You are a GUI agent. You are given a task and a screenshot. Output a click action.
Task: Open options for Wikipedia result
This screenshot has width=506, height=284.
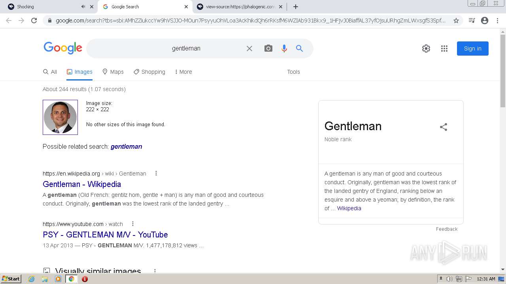[156, 173]
